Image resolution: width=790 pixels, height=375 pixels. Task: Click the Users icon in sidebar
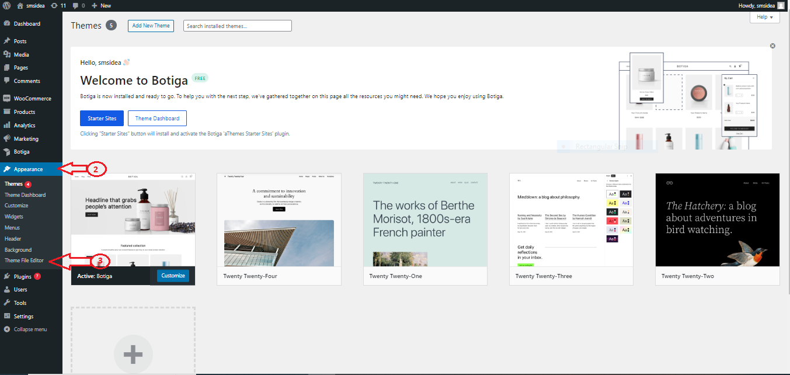tap(6, 290)
